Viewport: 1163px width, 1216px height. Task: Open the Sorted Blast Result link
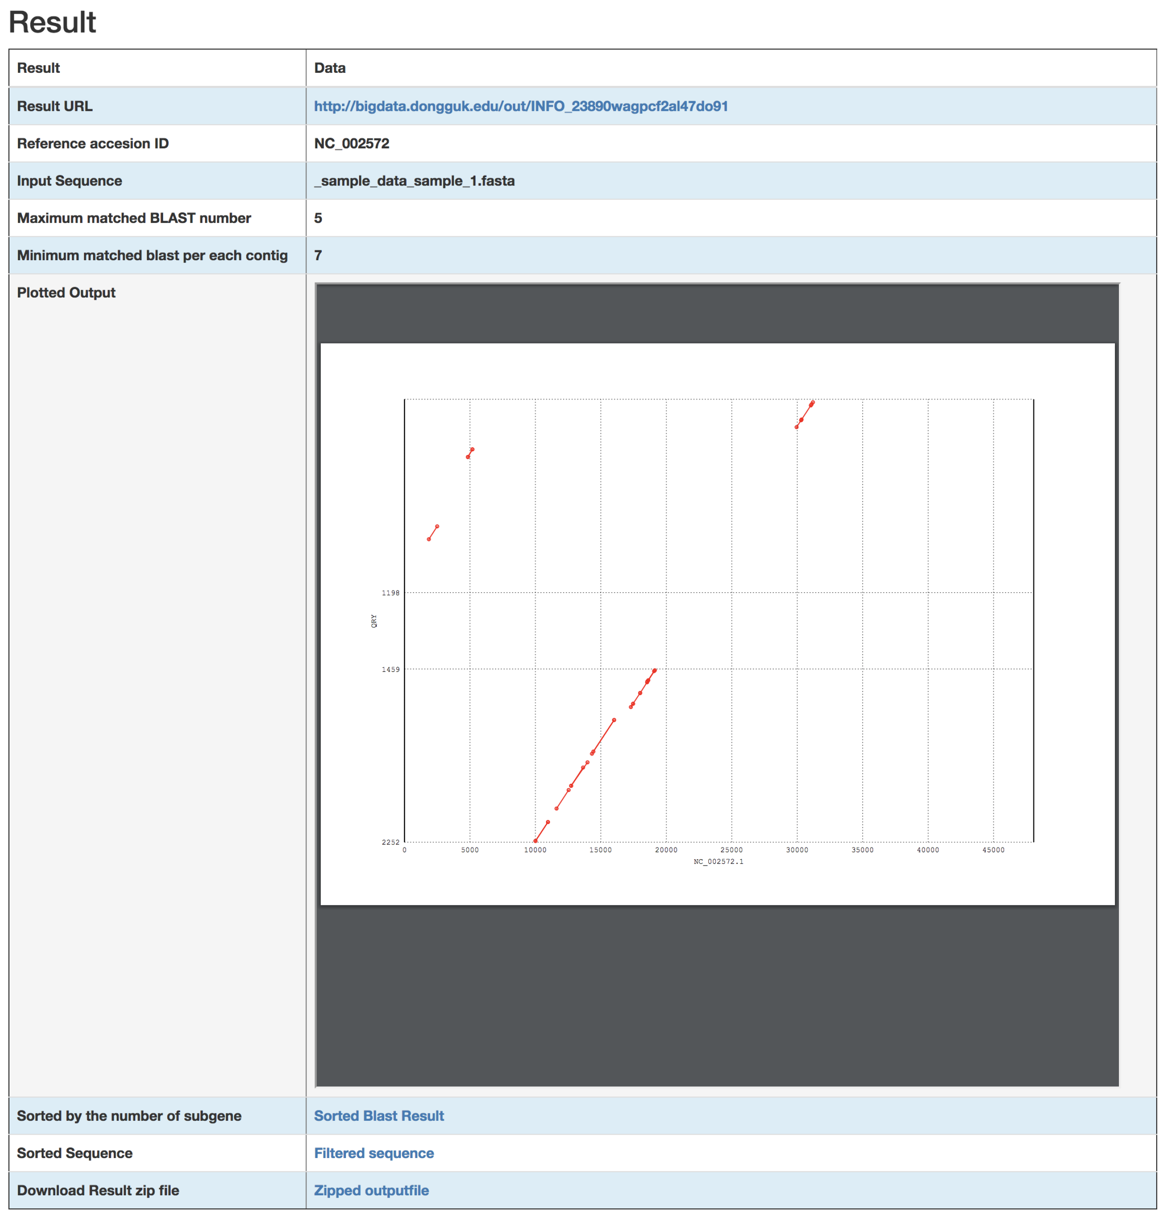click(x=378, y=1115)
